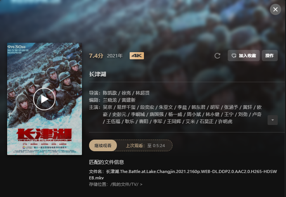Close the movie detail panel
This screenshot has height=197, width=286.
click(275, 9)
